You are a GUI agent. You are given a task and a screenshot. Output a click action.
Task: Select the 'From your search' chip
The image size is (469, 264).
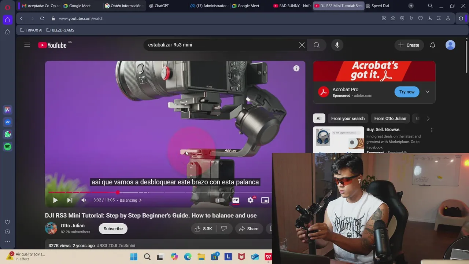pyautogui.click(x=348, y=118)
